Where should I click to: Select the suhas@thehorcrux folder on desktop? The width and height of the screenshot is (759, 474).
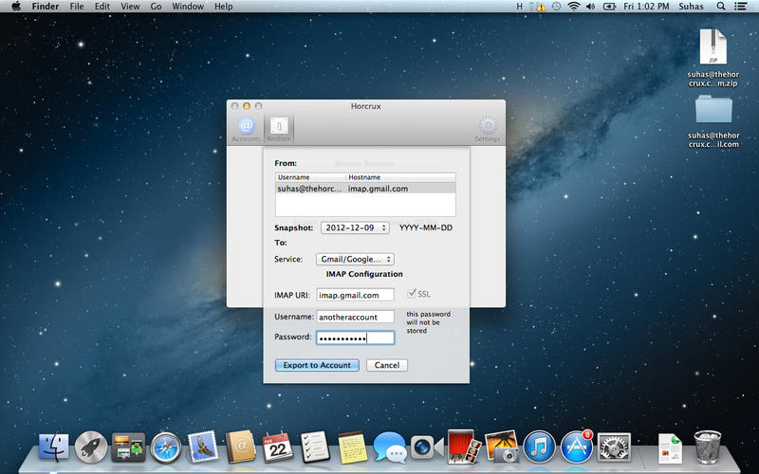[x=713, y=111]
